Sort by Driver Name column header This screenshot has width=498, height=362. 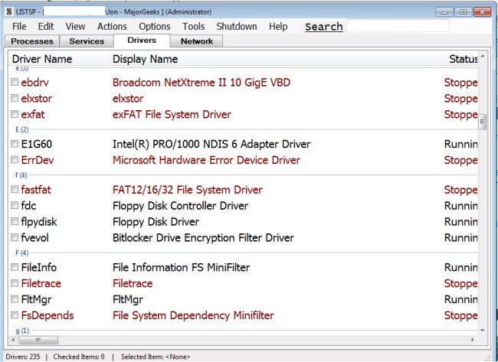click(x=59, y=59)
